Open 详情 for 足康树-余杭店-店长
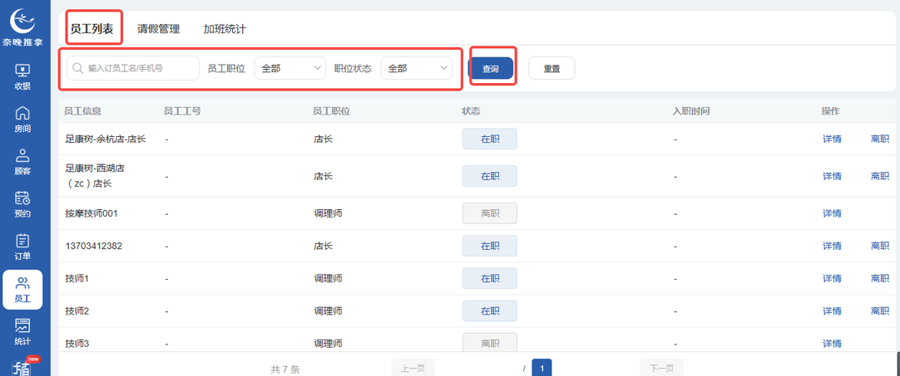Image resolution: width=900 pixels, height=376 pixels. [832, 139]
